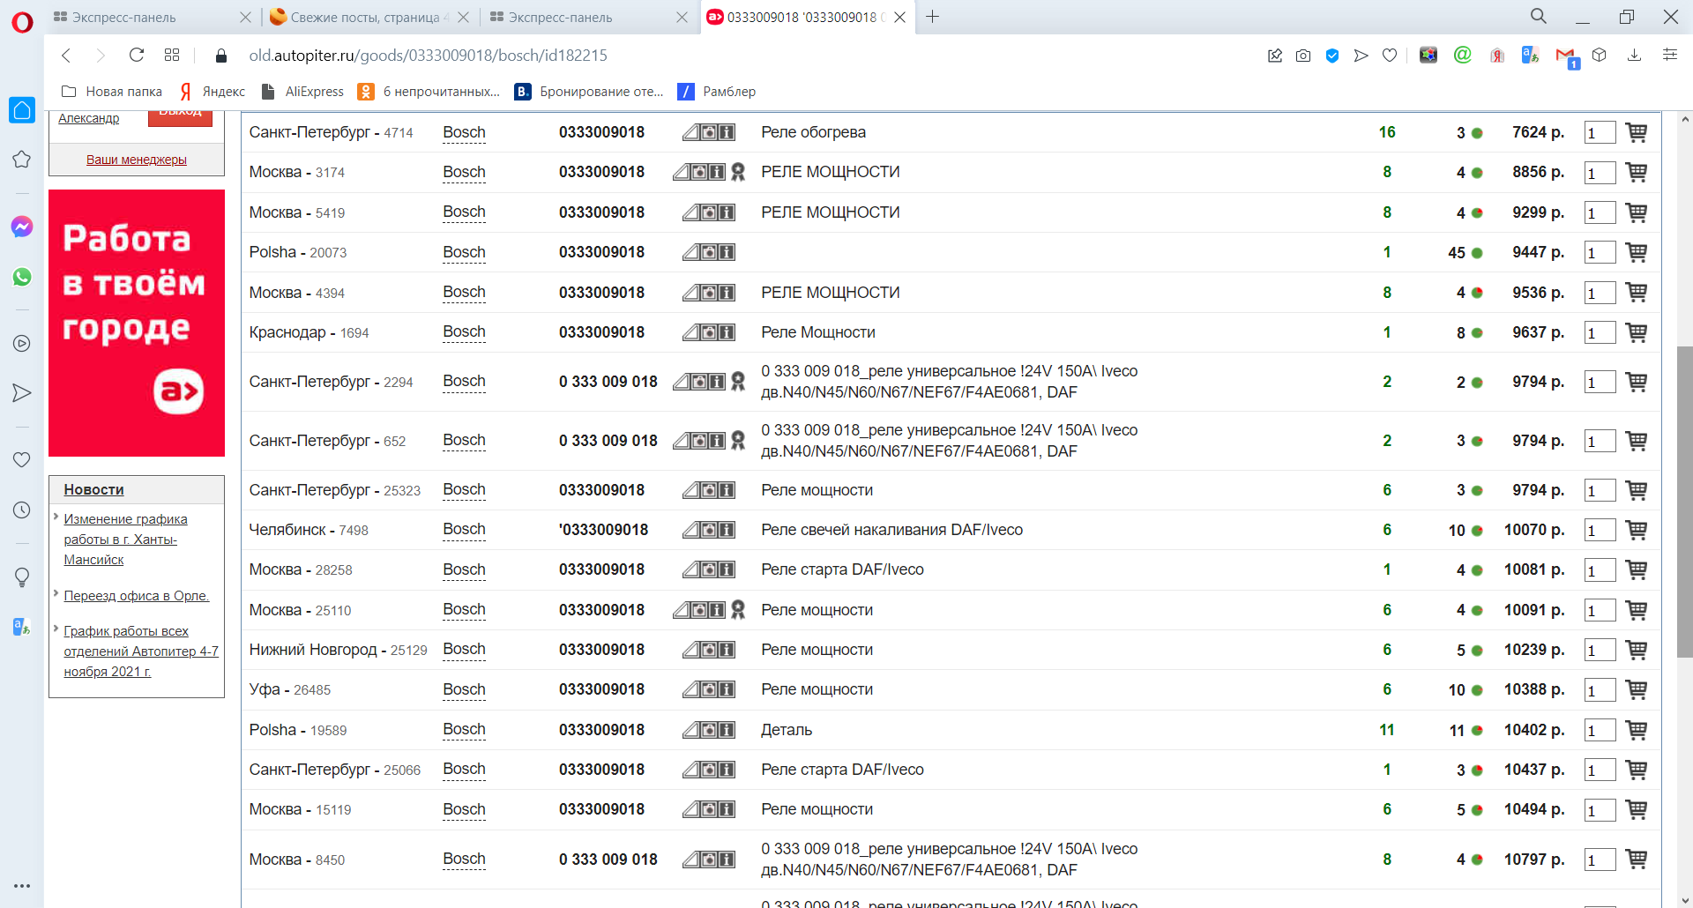Open the Изменение графика работы news link

coord(125,540)
